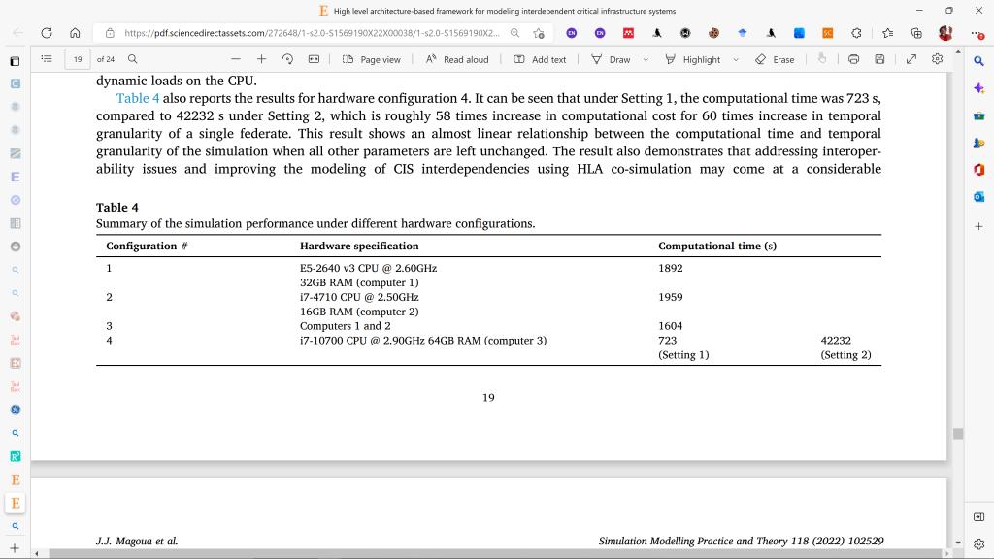Open the PDF table of contents panel
Screen dimensions: 994x559
(47, 59)
